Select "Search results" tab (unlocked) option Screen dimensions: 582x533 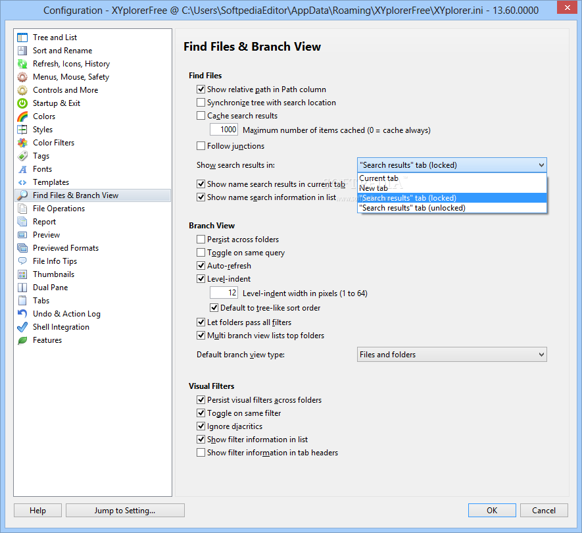(452, 208)
